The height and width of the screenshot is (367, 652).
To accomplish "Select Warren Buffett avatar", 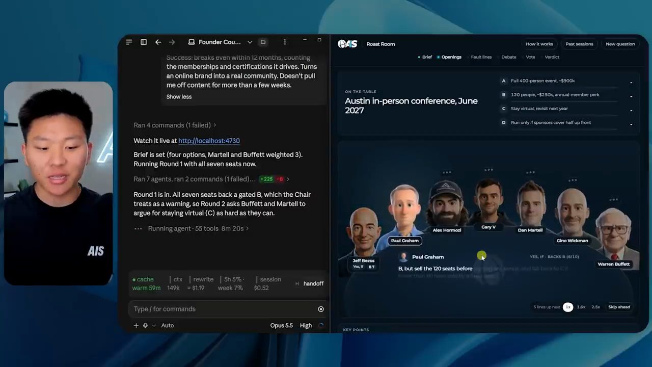I will coord(614,235).
